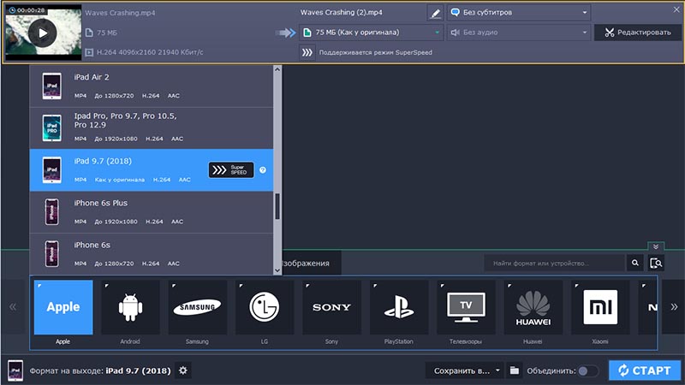Screen dimensions: 685x385
Task: Open the dropdown arrow beside 'Сохранить в...'
Action: [497, 370]
